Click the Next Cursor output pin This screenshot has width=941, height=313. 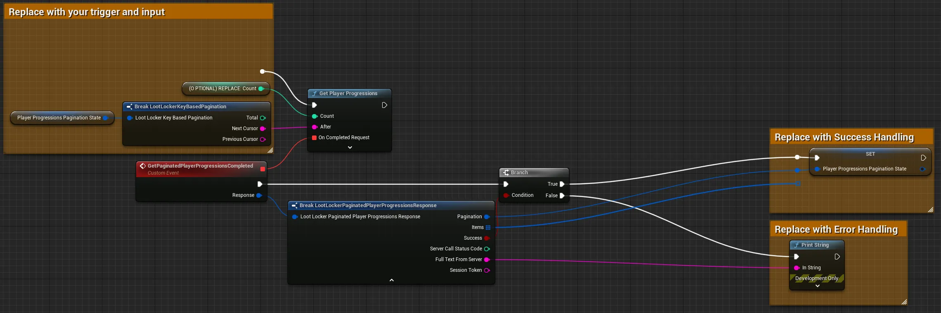pyautogui.click(x=262, y=128)
